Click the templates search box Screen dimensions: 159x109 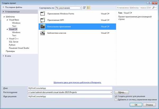point(134,8)
